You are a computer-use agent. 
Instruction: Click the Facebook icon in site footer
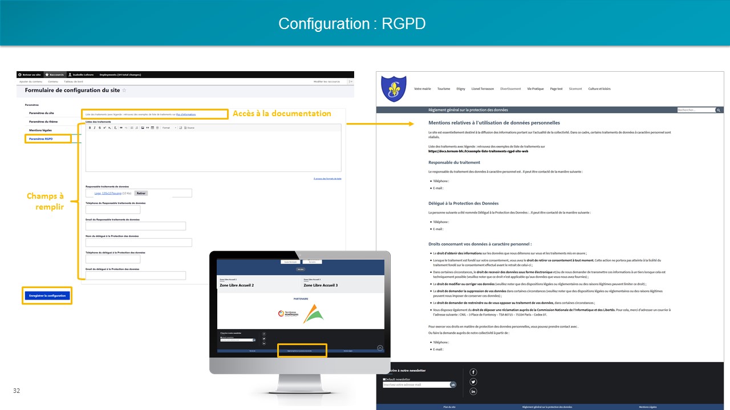click(x=473, y=372)
